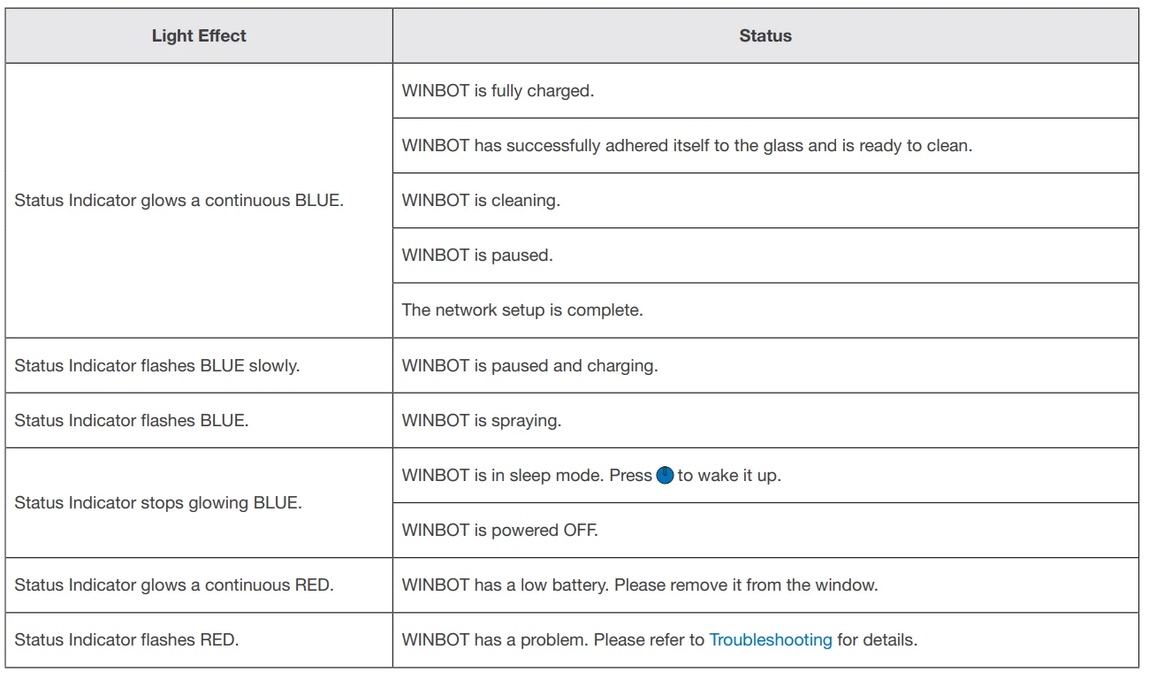Click 'glows a continuous RED' cell

(x=174, y=585)
